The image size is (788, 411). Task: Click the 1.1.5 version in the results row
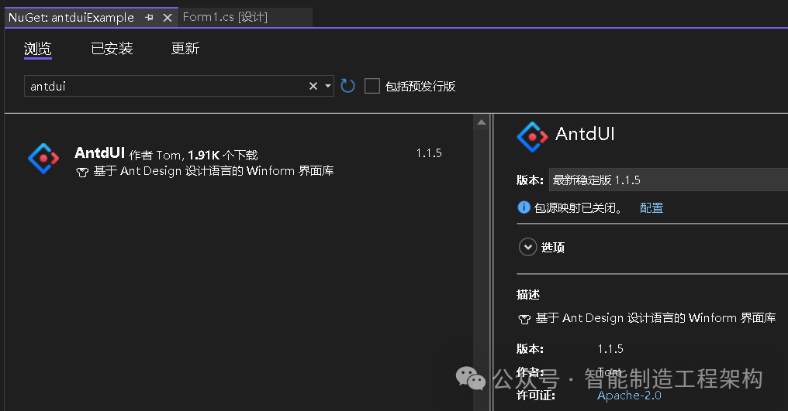pyautogui.click(x=429, y=153)
